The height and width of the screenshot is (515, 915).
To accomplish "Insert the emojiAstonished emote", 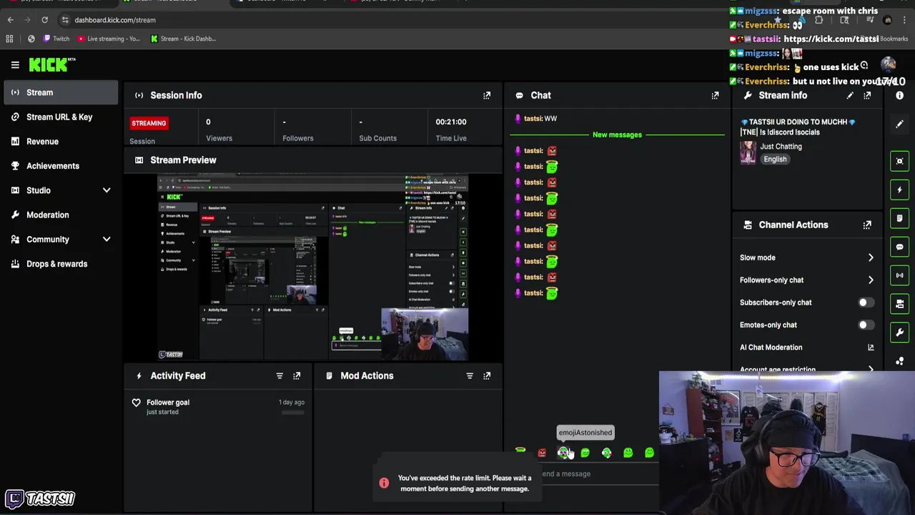I will coord(563,453).
